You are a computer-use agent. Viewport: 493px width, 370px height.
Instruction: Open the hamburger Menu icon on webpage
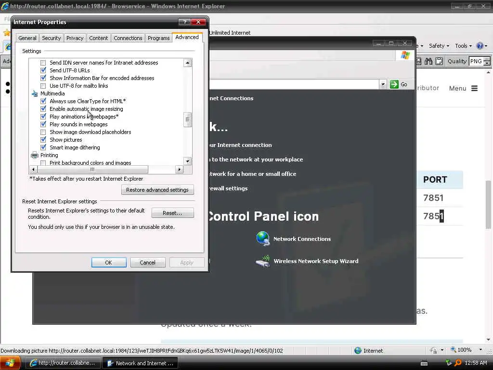(x=474, y=89)
